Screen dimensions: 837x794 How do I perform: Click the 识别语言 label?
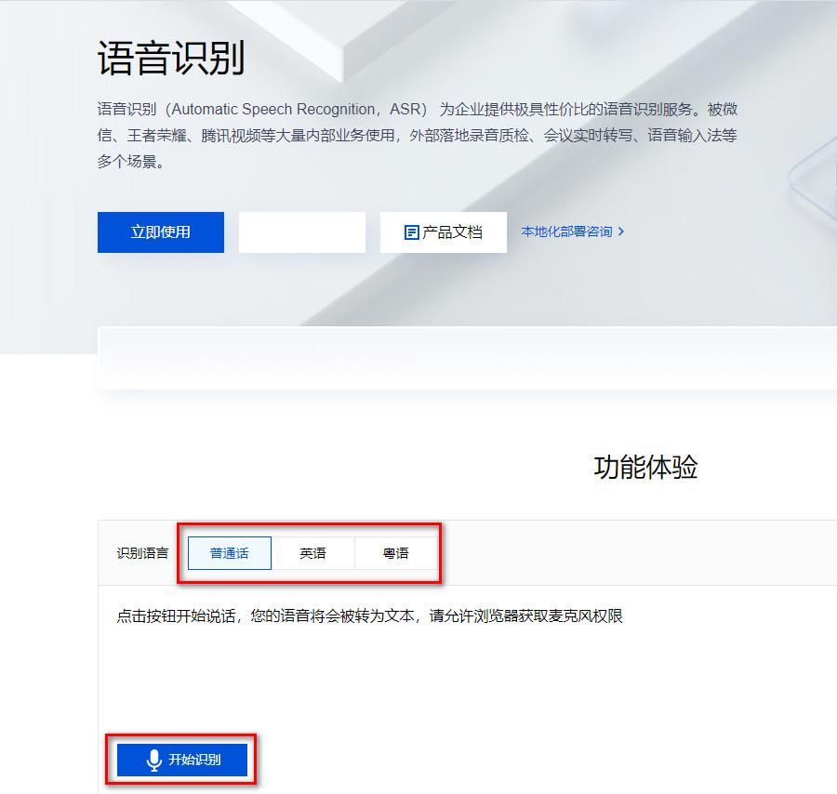tap(142, 553)
